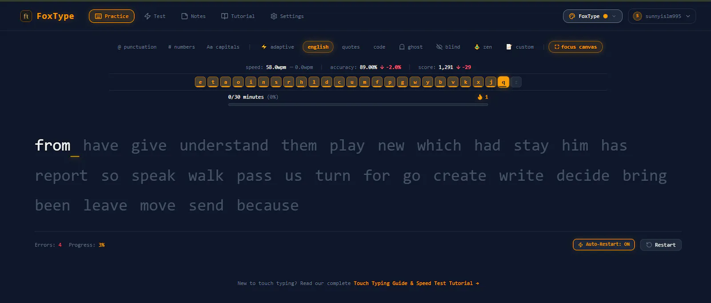Enable zen mode
This screenshot has width=711, height=303.
(483, 47)
